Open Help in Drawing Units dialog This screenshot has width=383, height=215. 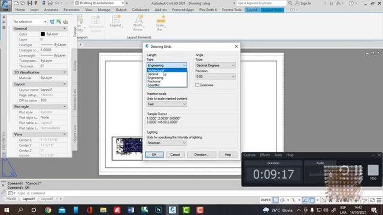pos(228,155)
